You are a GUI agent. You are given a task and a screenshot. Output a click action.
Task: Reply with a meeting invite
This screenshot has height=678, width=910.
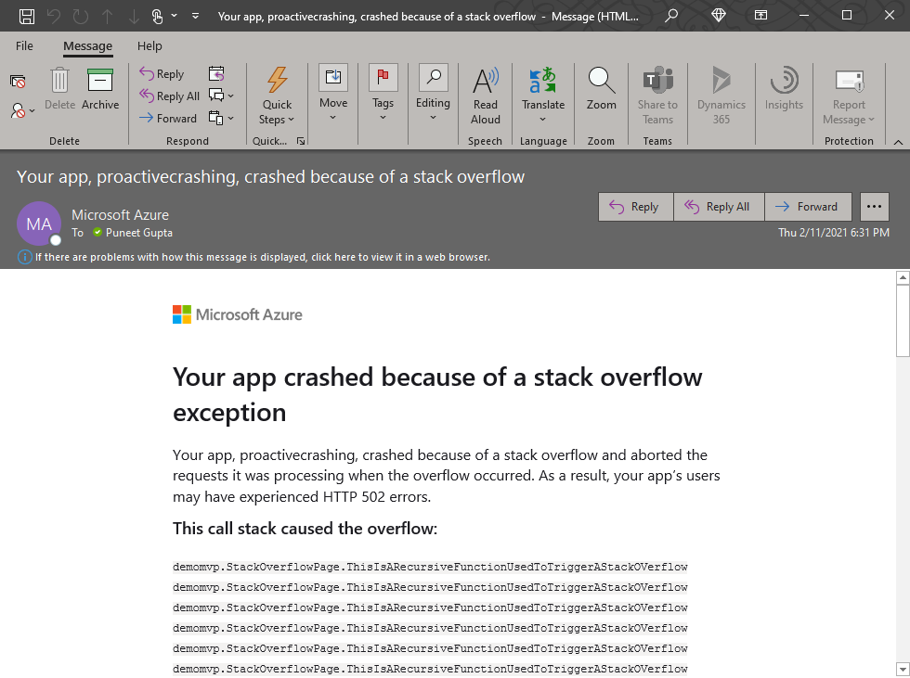click(217, 73)
